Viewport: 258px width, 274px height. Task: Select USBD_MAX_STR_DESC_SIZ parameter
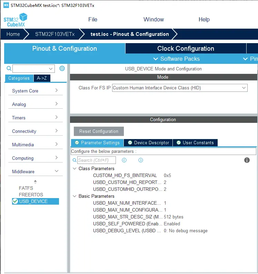pyautogui.click(x=128, y=217)
